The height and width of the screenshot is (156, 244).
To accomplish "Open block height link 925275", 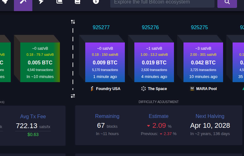I will click(199, 27).
